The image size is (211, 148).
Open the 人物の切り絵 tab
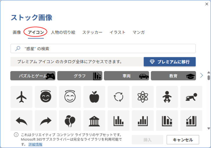[63, 32]
